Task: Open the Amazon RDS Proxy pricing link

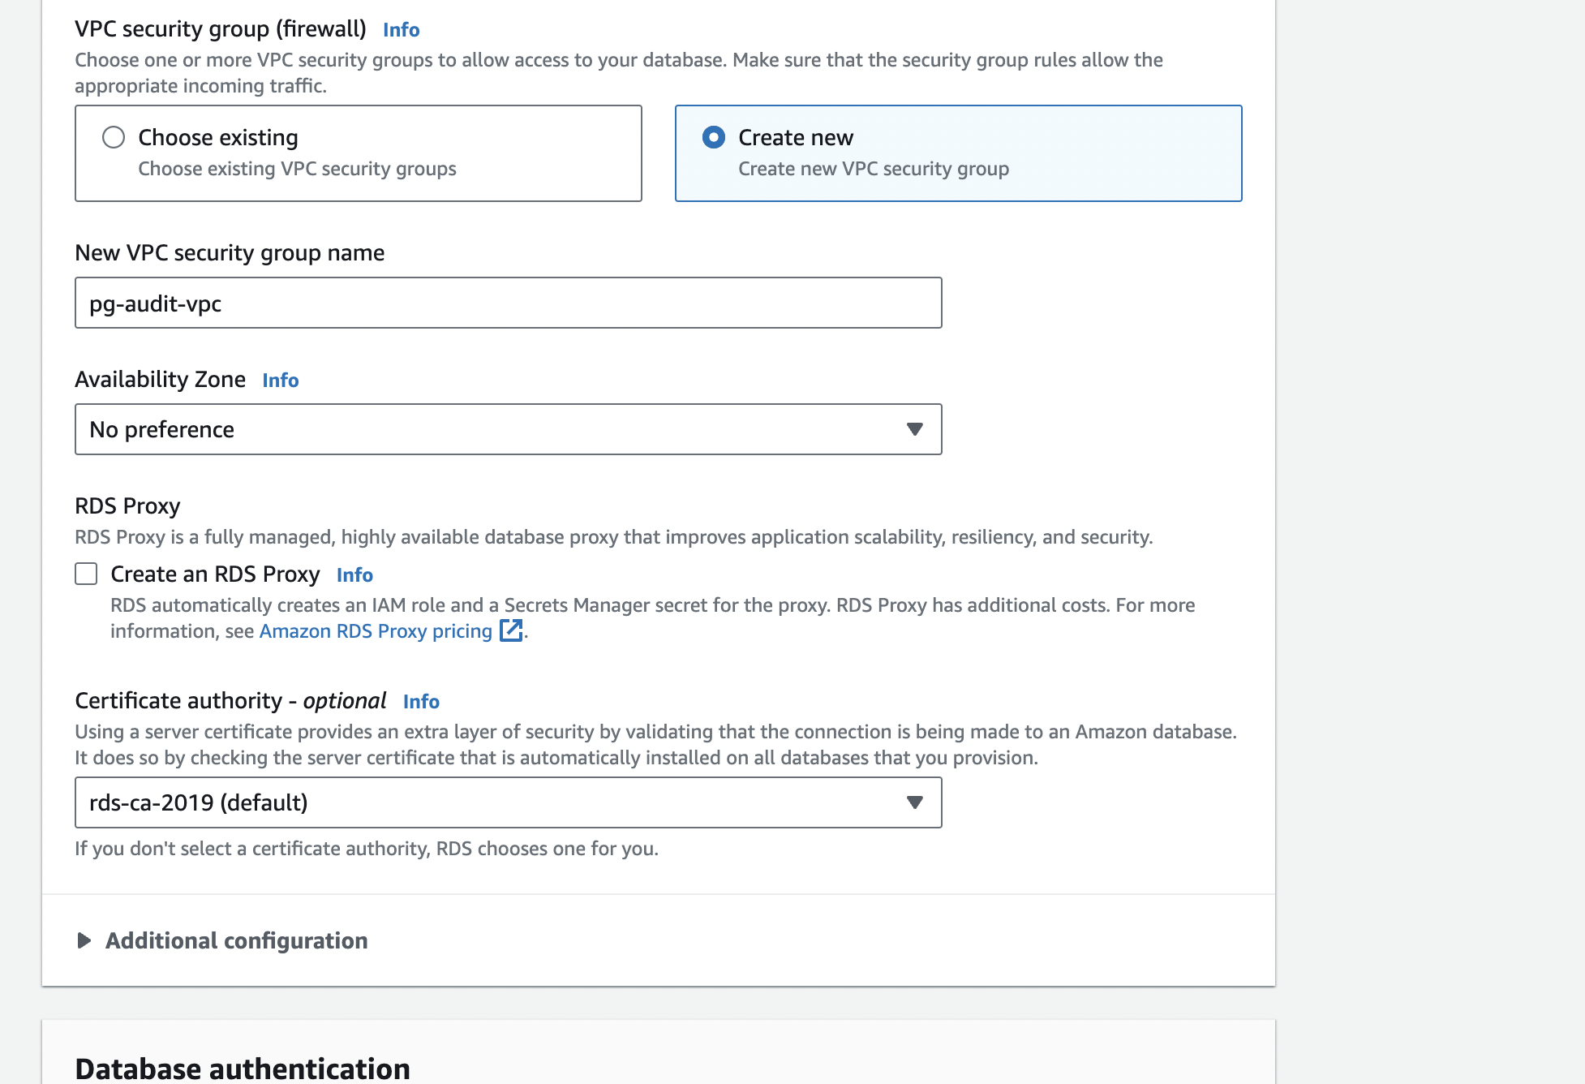Action: click(376, 631)
